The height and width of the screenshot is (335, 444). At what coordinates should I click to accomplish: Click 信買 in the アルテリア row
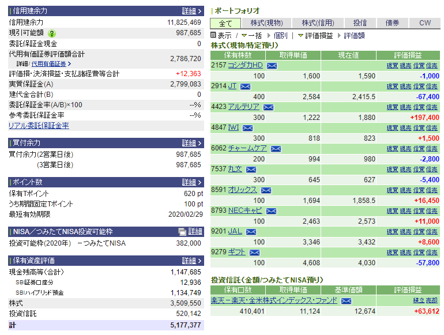pyautogui.click(x=419, y=107)
